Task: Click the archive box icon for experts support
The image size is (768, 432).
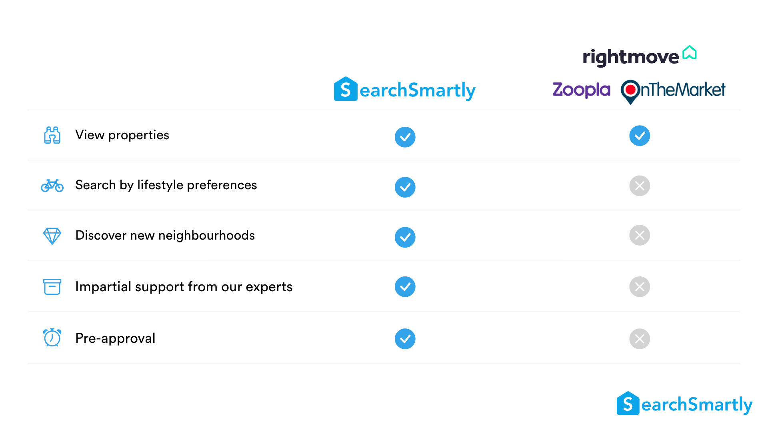Action: click(52, 287)
